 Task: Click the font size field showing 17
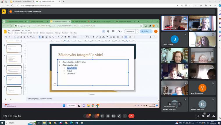[87, 37]
